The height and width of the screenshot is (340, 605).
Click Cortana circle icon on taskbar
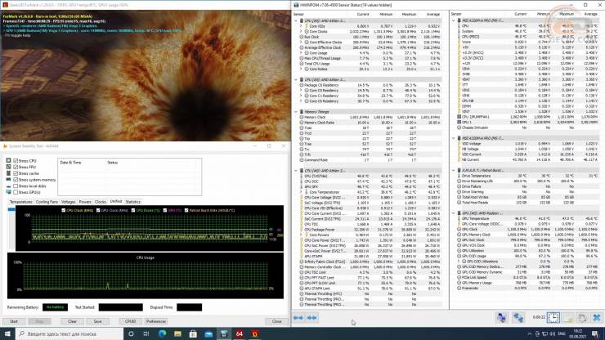pos(131,333)
